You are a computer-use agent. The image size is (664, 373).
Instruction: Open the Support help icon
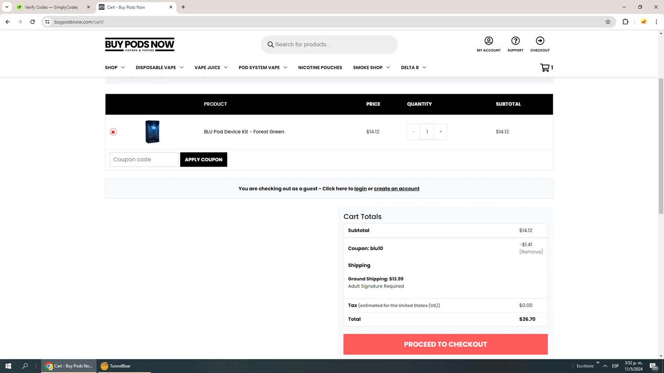pos(515,41)
